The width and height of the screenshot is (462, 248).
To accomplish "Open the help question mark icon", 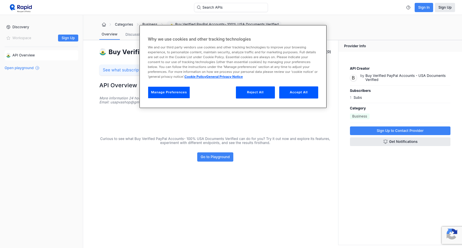I will coord(408,7).
